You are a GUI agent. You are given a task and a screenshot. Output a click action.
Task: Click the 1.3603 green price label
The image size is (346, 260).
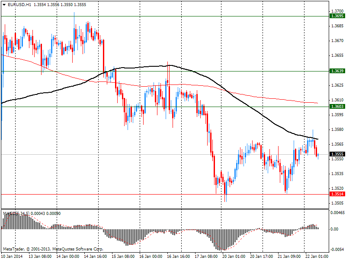click(x=337, y=107)
